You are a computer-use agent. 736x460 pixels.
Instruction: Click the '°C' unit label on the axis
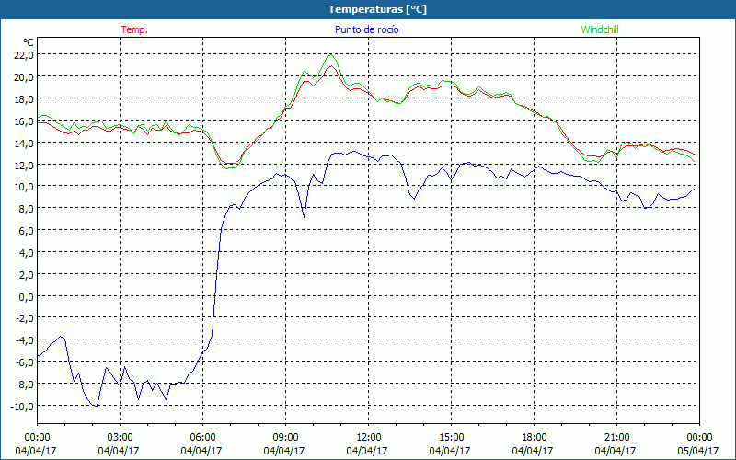[x=29, y=42]
